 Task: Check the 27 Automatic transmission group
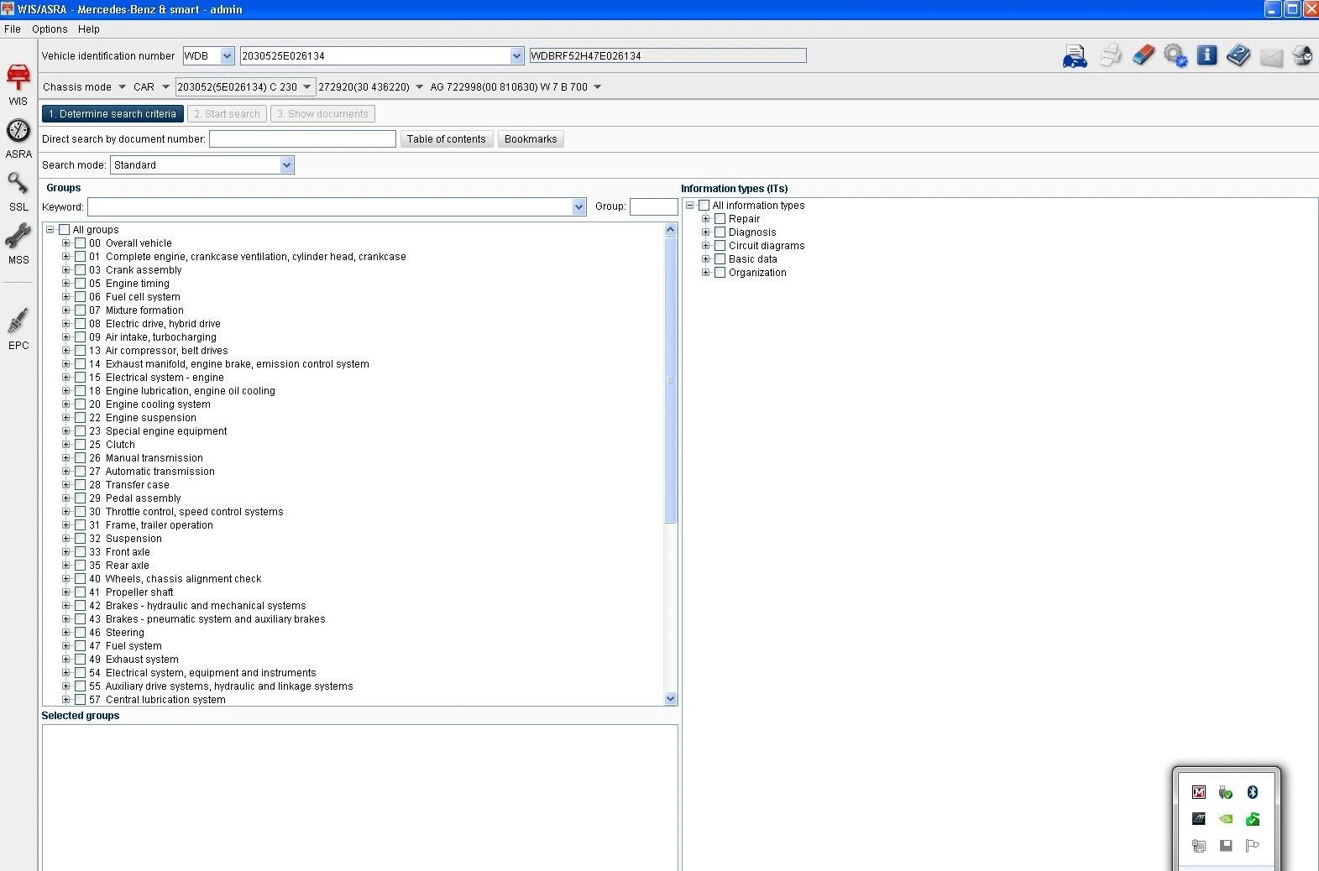[81, 472]
